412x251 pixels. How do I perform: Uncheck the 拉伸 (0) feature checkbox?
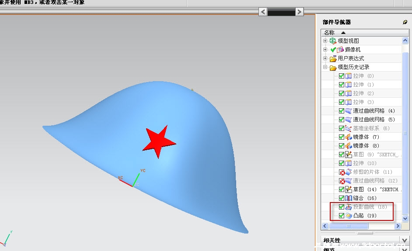tap(341, 76)
